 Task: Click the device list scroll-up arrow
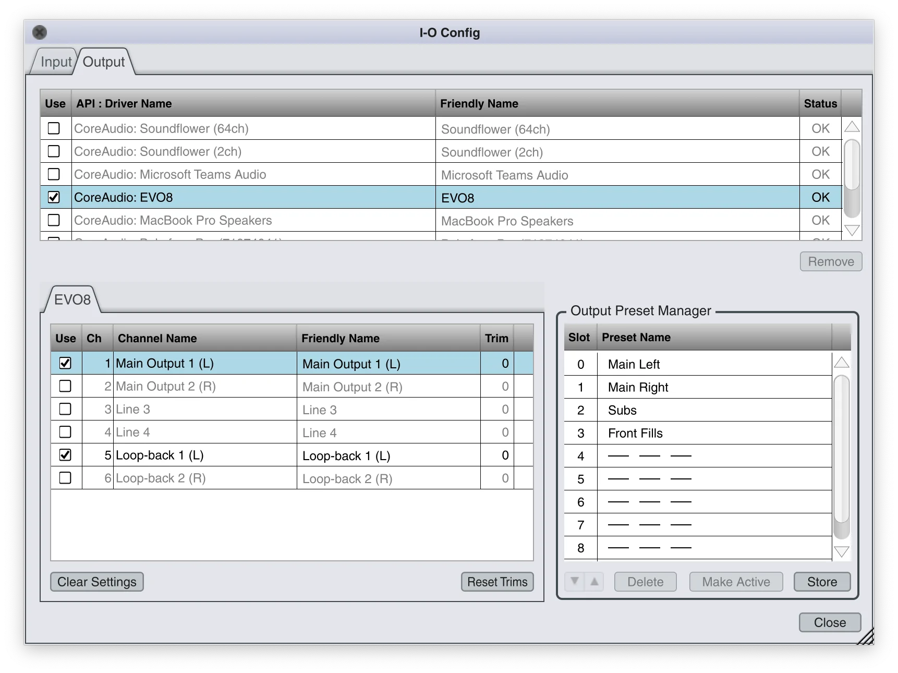tap(852, 127)
